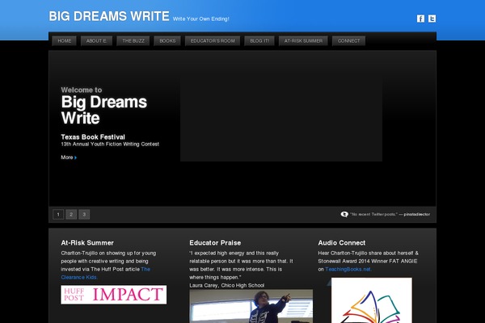Open the pinatadirector Twitter handle link

(x=416, y=214)
